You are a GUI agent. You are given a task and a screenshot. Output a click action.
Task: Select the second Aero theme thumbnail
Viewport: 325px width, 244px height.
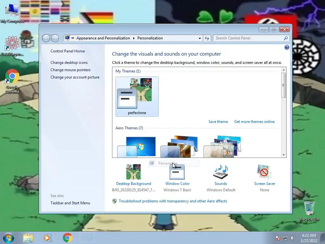pyautogui.click(x=180, y=146)
